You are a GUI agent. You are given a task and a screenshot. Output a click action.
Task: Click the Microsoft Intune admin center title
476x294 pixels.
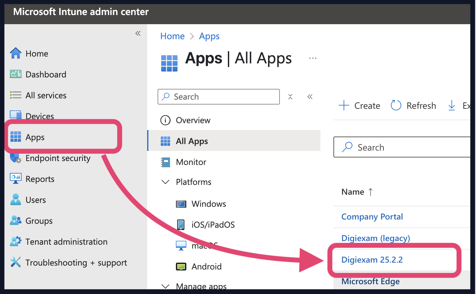81,12
